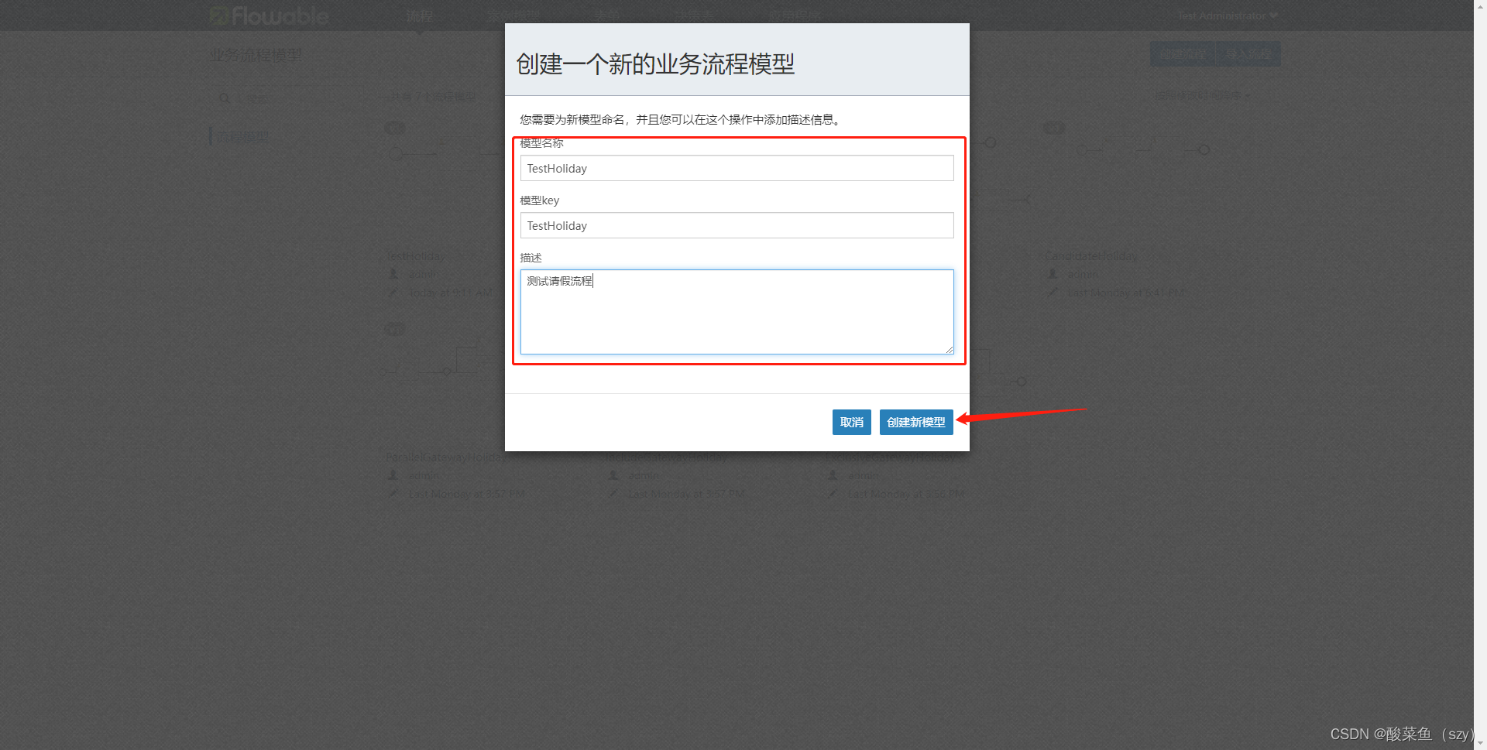1487x750 pixels.
Task: Click the 创建流程 button behind dialog
Action: [x=1183, y=54]
